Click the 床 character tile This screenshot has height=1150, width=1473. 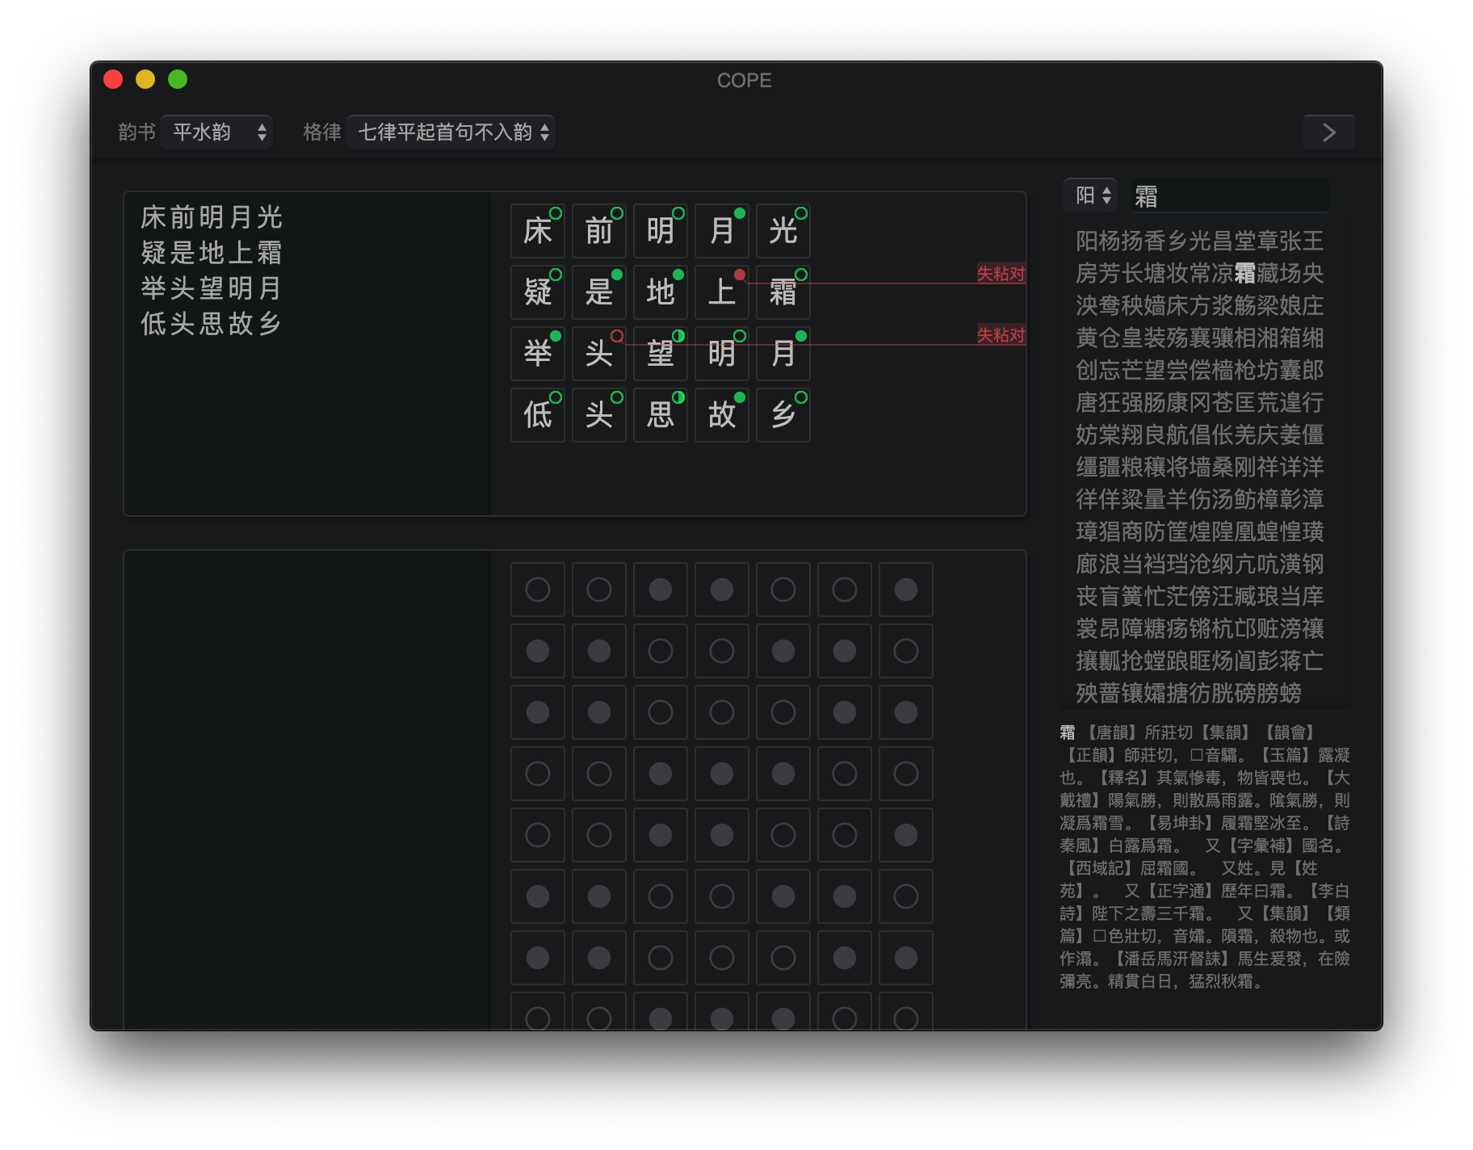537,231
